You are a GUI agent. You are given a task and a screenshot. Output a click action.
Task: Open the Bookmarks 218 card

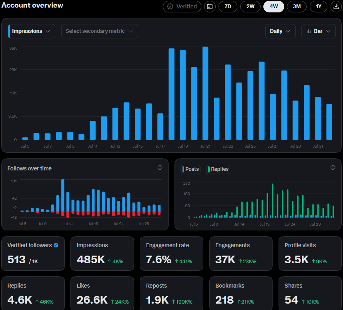click(x=241, y=293)
